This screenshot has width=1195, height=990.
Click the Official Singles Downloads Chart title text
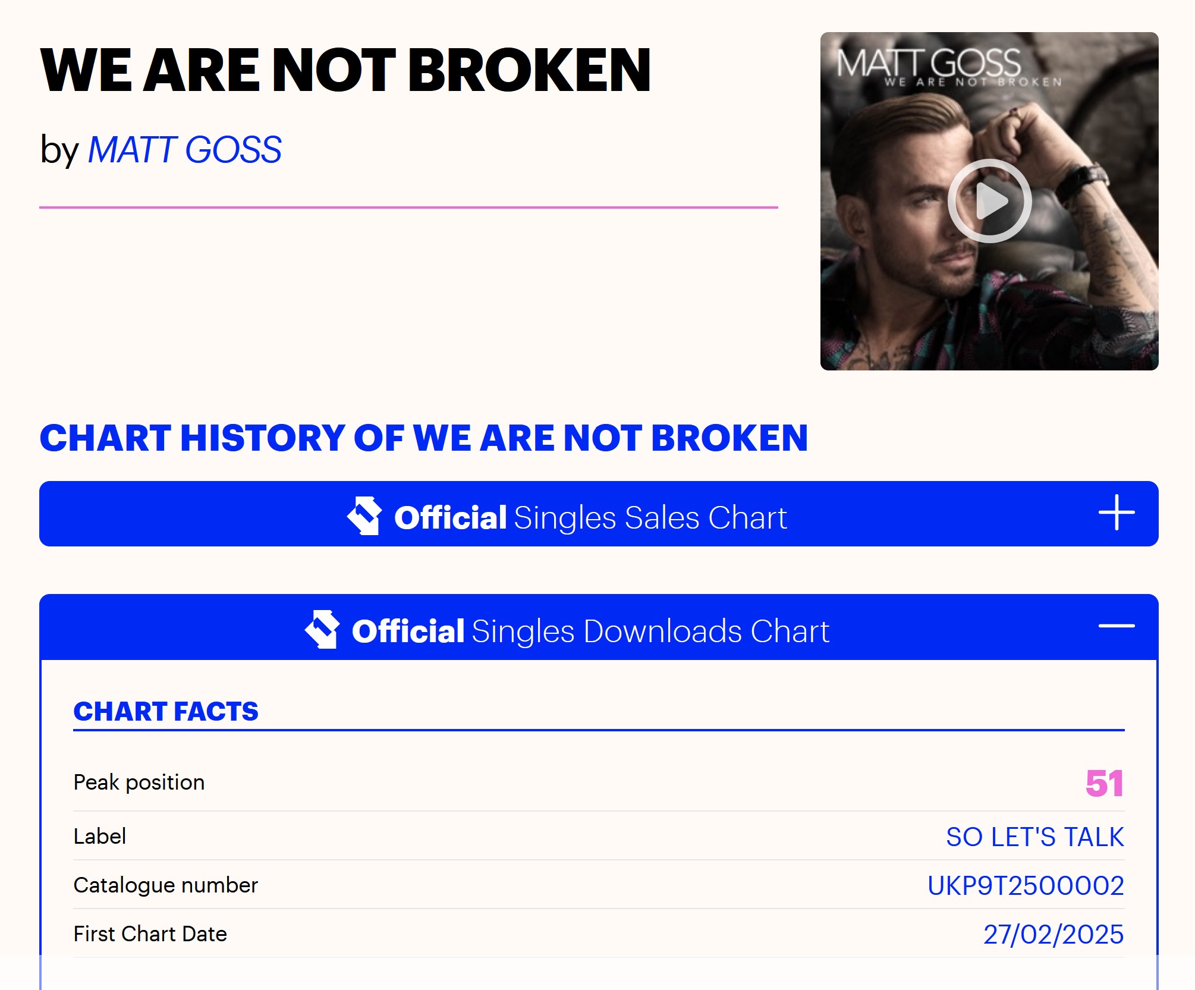[x=590, y=631]
